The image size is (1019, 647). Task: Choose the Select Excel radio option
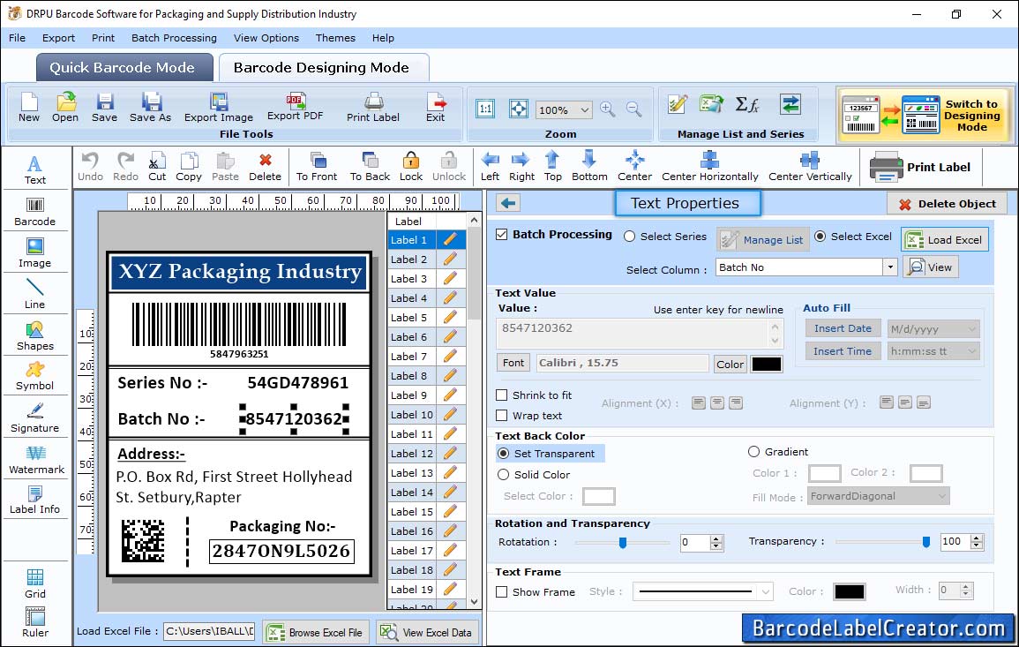[x=820, y=236]
